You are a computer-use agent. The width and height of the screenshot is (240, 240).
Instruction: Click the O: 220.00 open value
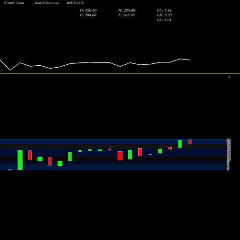click(x=88, y=11)
